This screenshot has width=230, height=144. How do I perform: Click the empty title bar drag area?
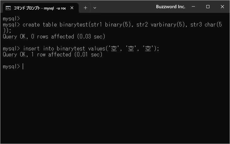126,7
